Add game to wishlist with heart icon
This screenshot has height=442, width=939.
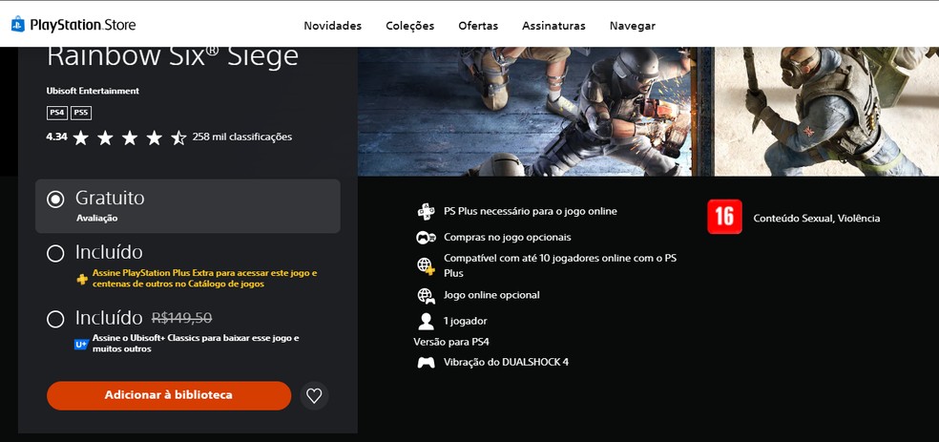pos(314,396)
